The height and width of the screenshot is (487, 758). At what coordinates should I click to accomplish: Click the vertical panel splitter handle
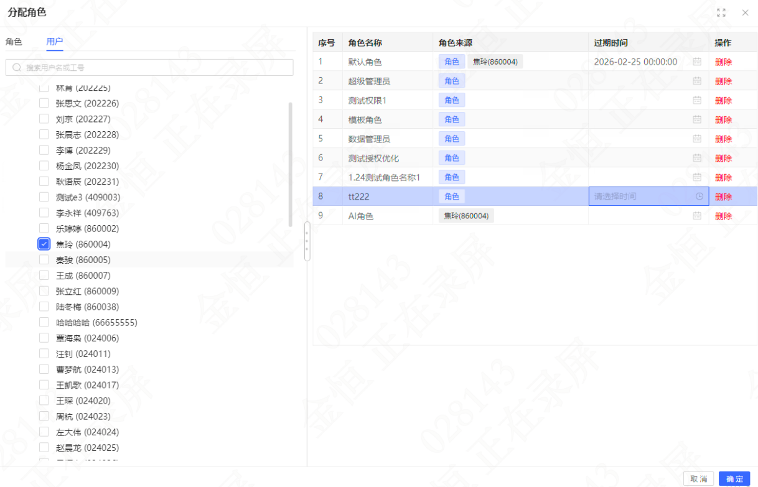(x=307, y=241)
